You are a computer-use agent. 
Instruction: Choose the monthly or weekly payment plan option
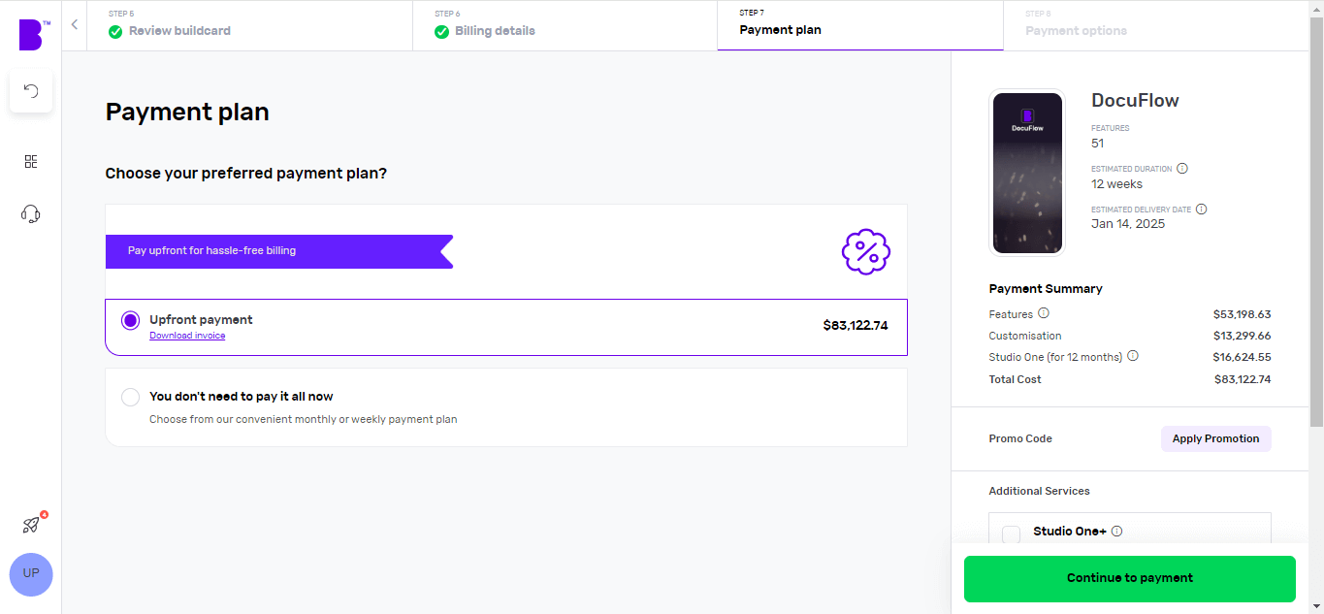(130, 397)
